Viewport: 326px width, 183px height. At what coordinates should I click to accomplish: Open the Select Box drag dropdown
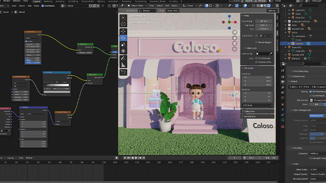[x=173, y=10]
